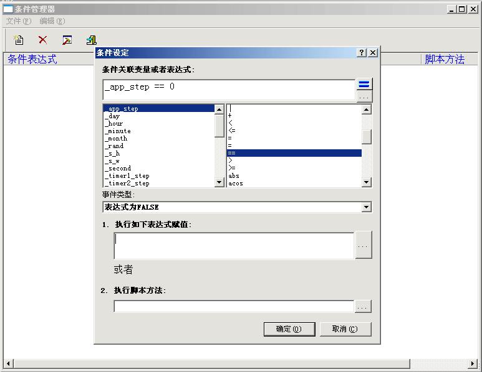The width and height of the screenshot is (482, 372).
Task: Open the 事件类型 dropdown list
Action: (x=366, y=207)
